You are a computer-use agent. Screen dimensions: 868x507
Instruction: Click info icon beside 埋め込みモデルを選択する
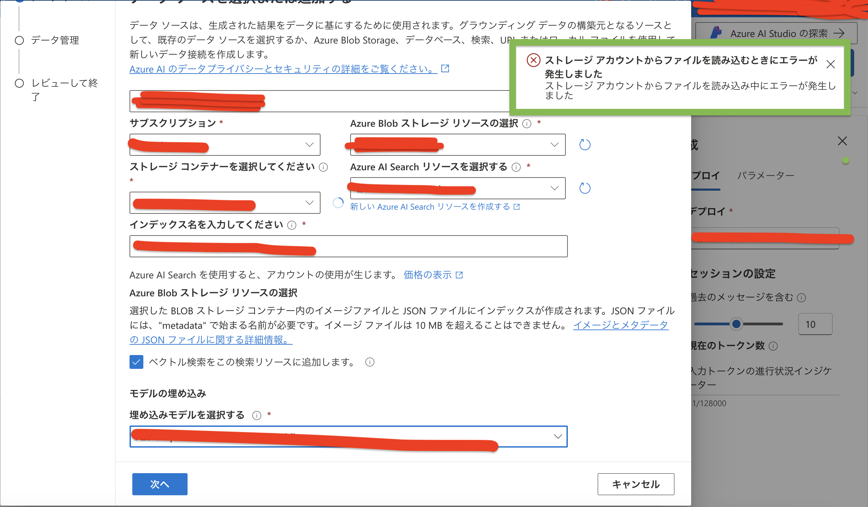(256, 415)
